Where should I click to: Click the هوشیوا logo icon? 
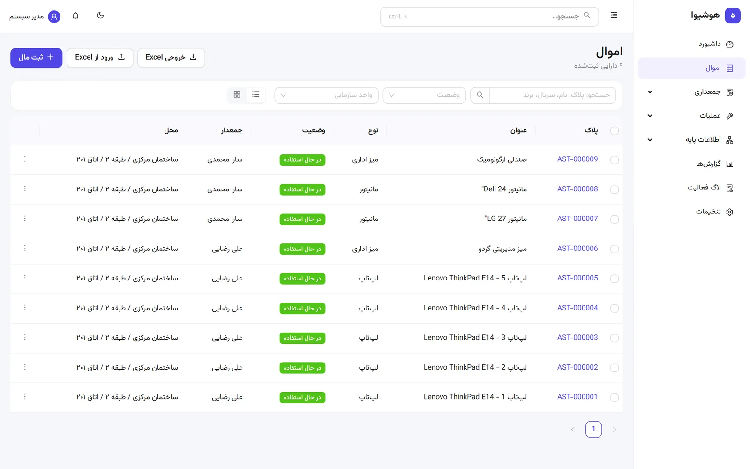(733, 15)
